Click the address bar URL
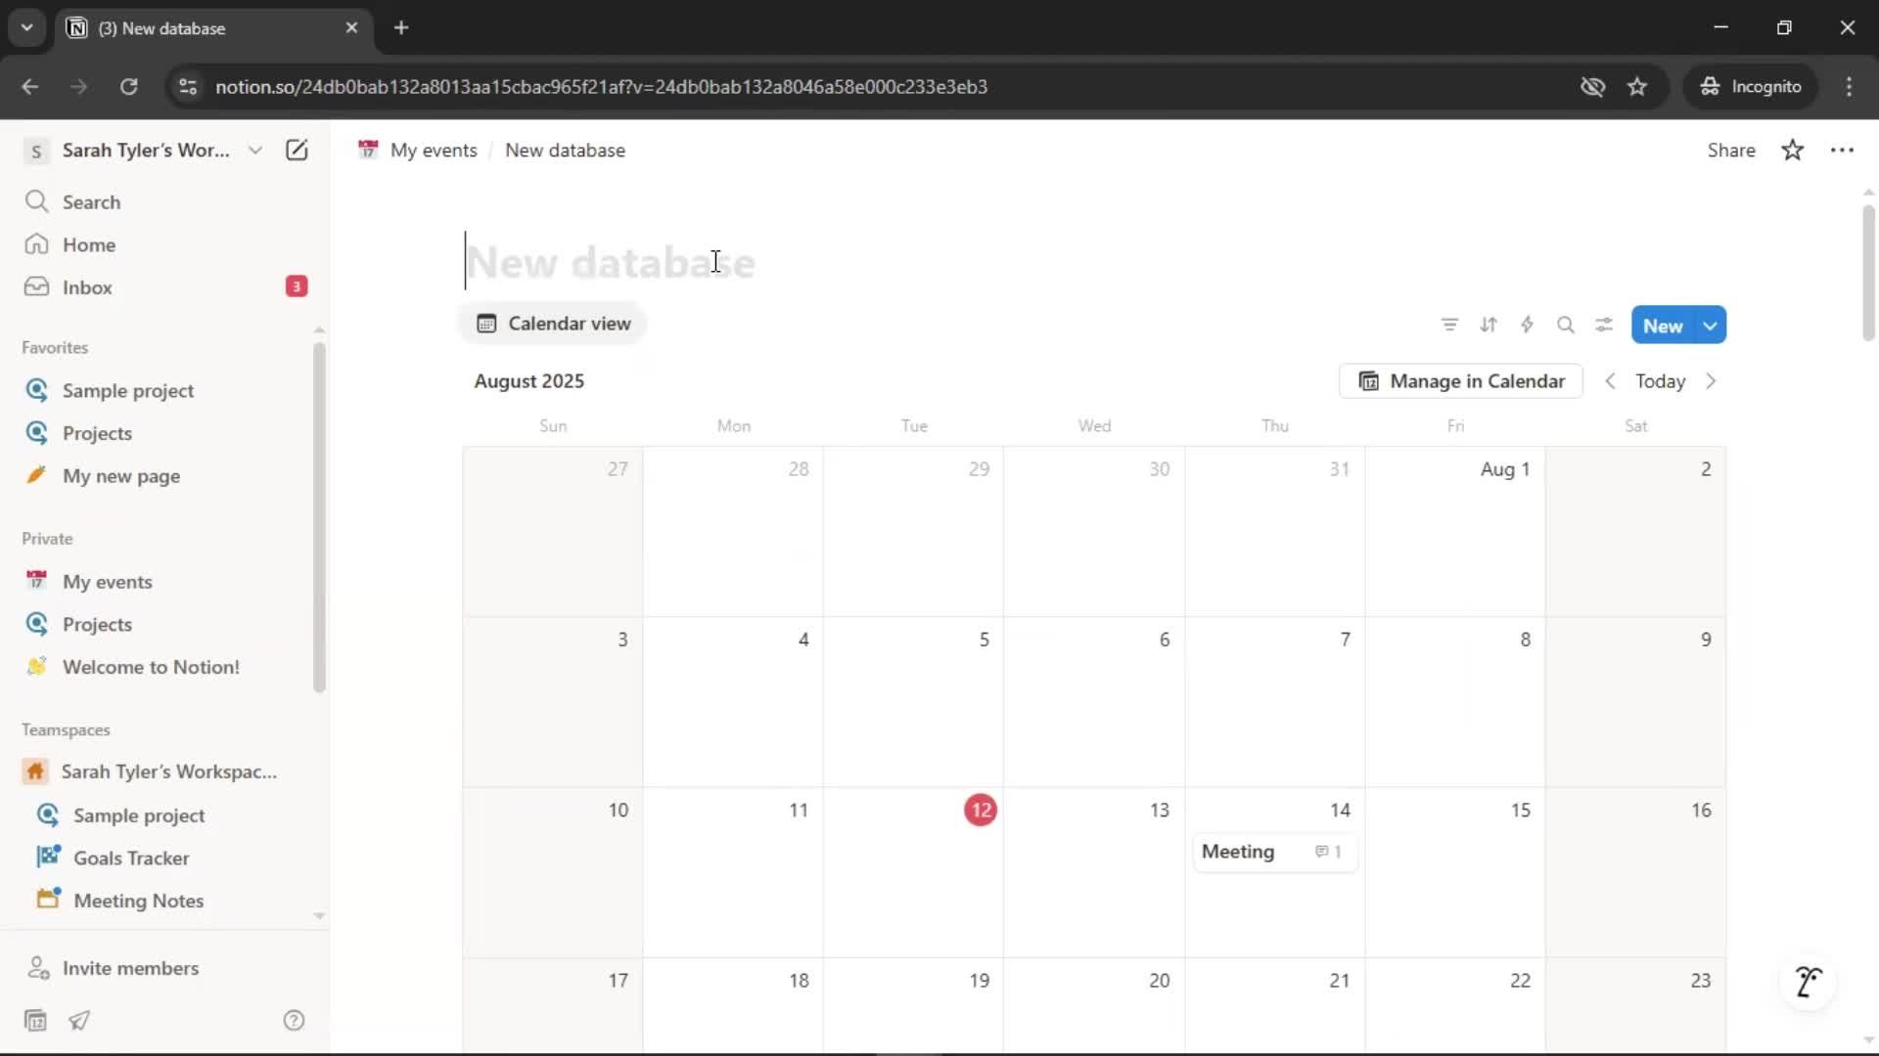Screen dimensions: 1879x1056 [x=601, y=86]
